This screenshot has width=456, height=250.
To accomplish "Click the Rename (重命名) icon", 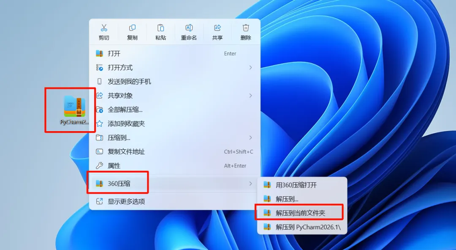I will pyautogui.click(x=189, y=28).
